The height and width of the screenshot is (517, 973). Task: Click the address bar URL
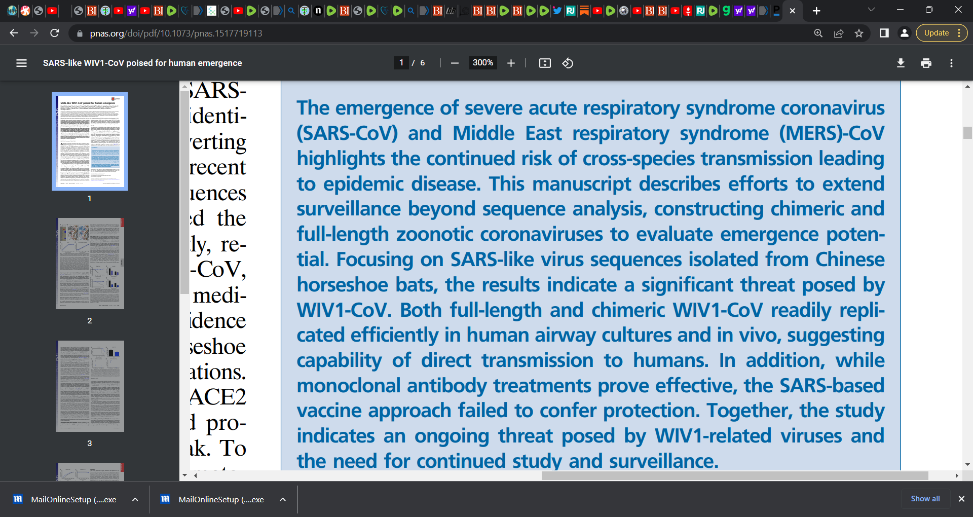[176, 33]
